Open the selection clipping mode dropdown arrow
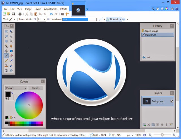181x139 pixels. 128,19
